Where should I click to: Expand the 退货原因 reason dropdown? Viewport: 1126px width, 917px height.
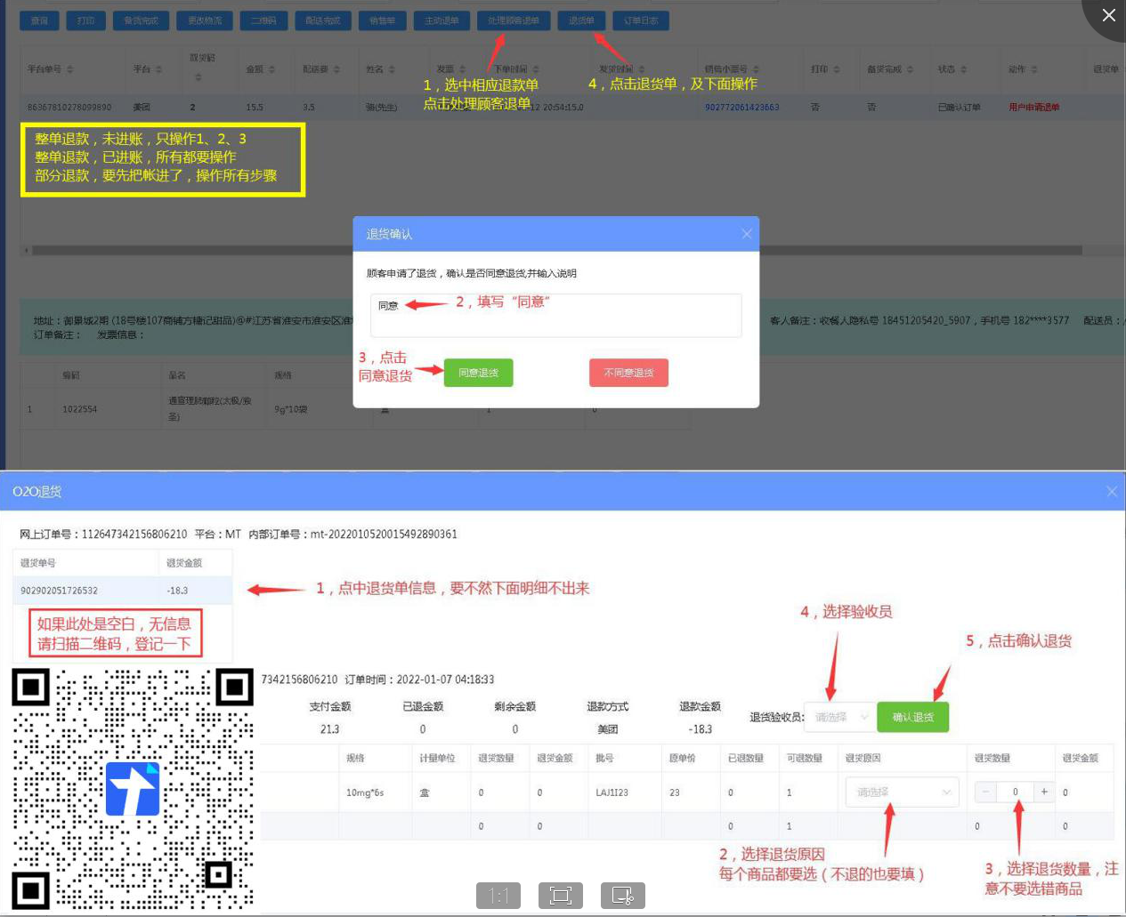tap(902, 792)
